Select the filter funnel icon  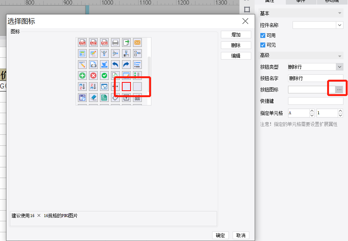[x=104, y=87]
